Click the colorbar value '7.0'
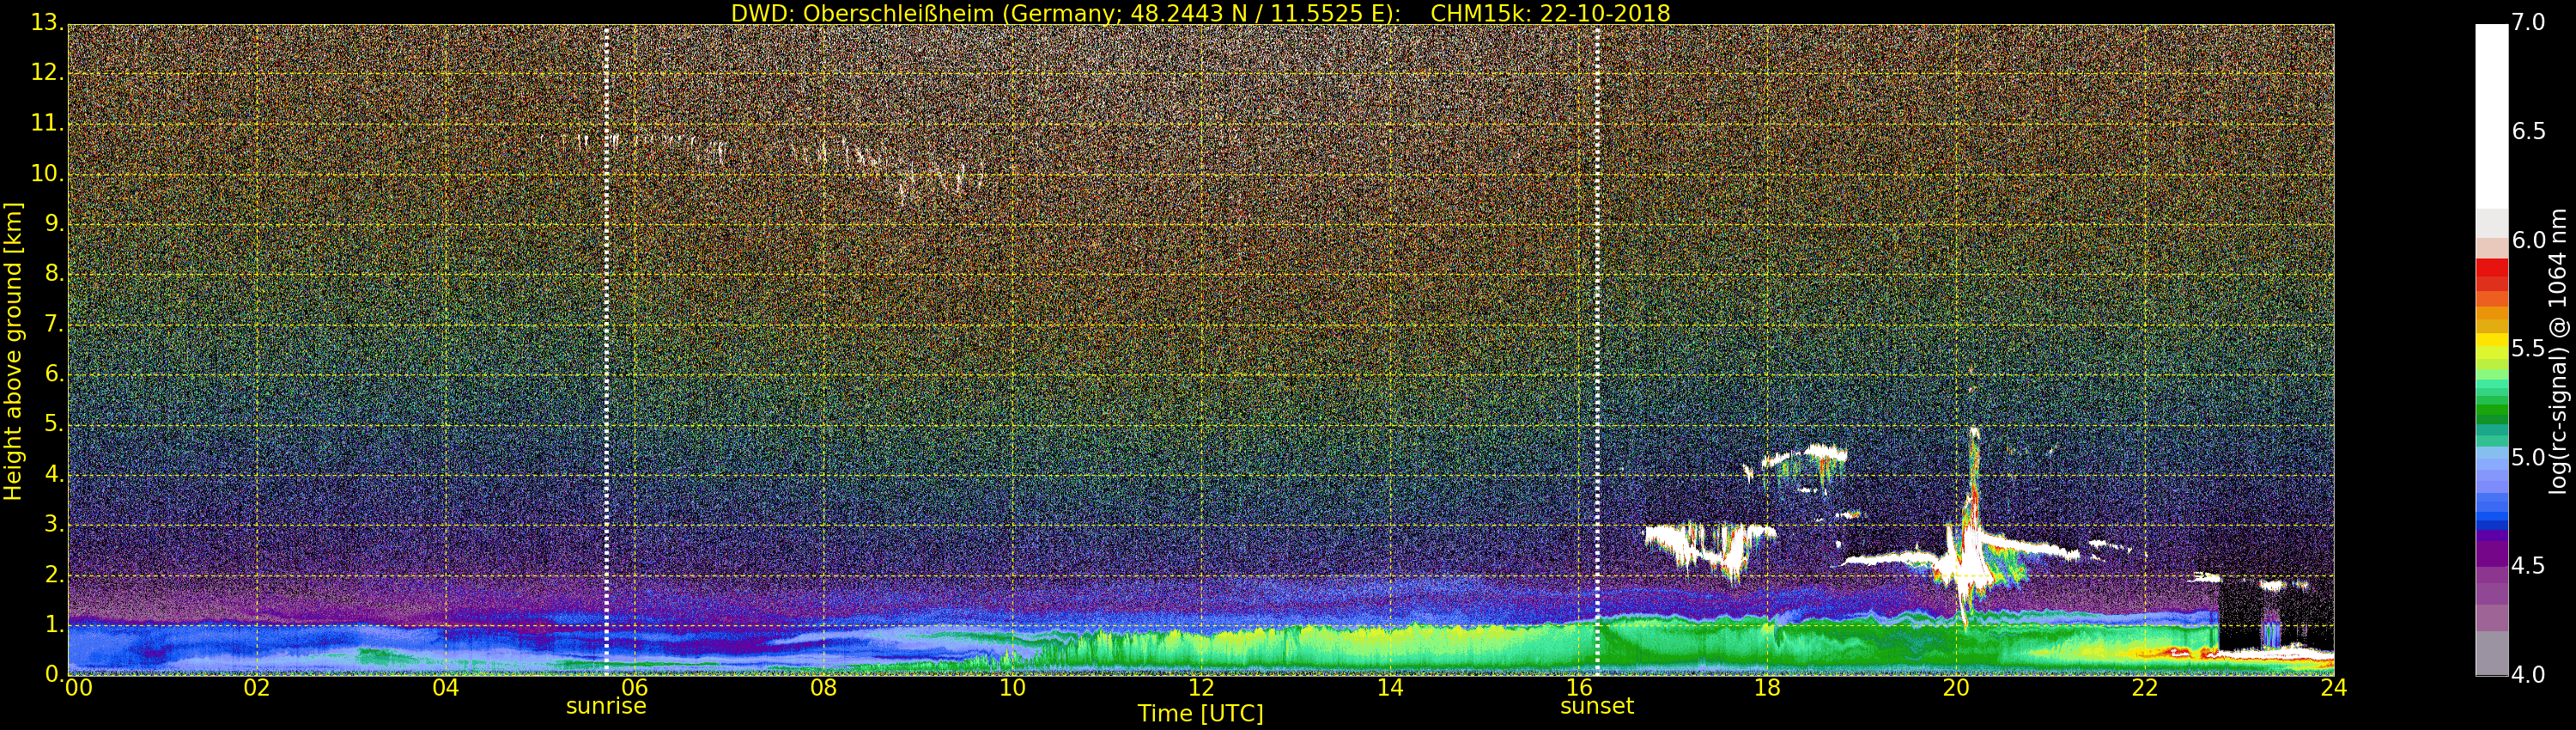 (x=2528, y=22)
